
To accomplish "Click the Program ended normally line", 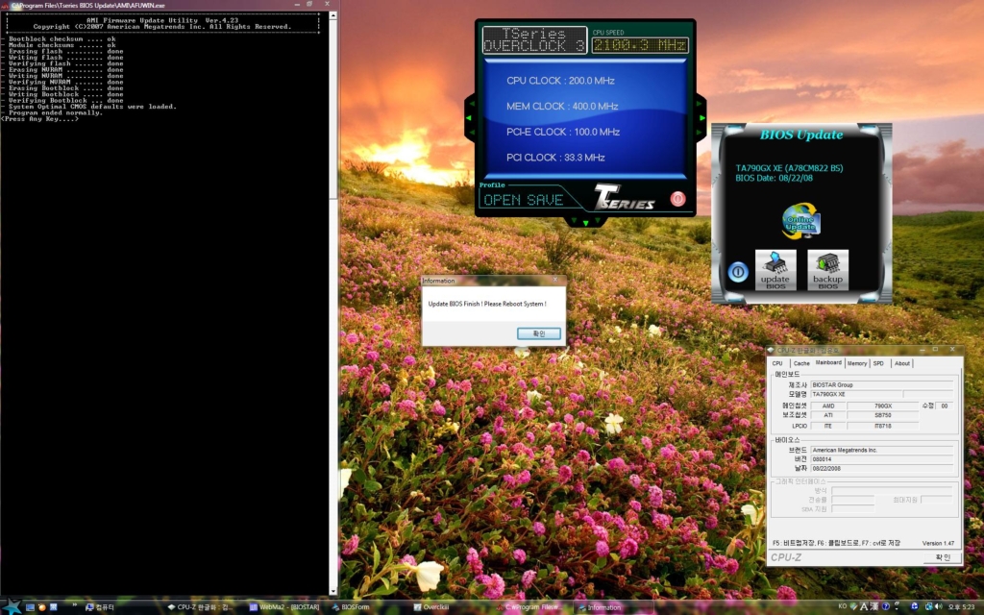I will click(55, 113).
